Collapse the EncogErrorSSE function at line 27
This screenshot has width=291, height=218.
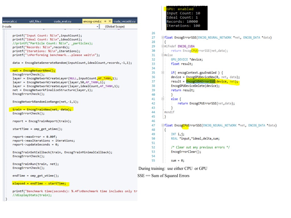pyautogui.click(x=163, y=37)
